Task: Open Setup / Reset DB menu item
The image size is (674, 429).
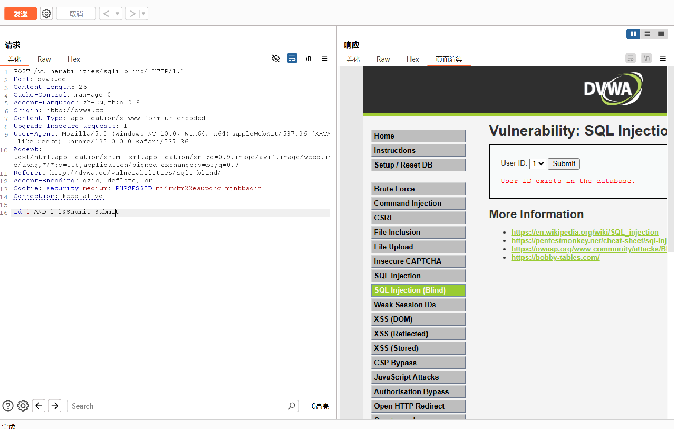Action: click(x=418, y=165)
